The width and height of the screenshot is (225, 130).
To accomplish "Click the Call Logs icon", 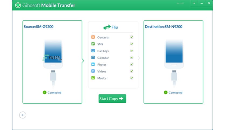I will click(93, 51).
